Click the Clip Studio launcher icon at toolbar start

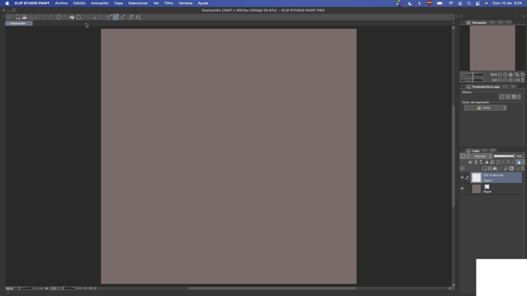click(x=9, y=17)
